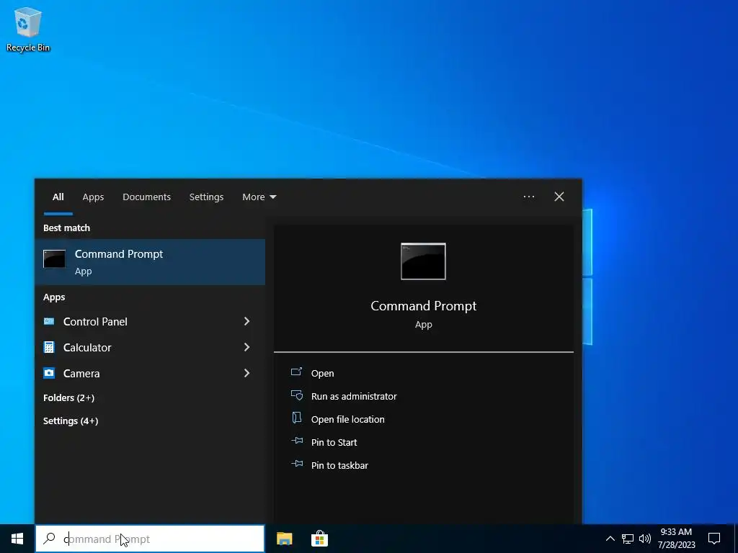Show Folders (2+) results

click(x=68, y=397)
